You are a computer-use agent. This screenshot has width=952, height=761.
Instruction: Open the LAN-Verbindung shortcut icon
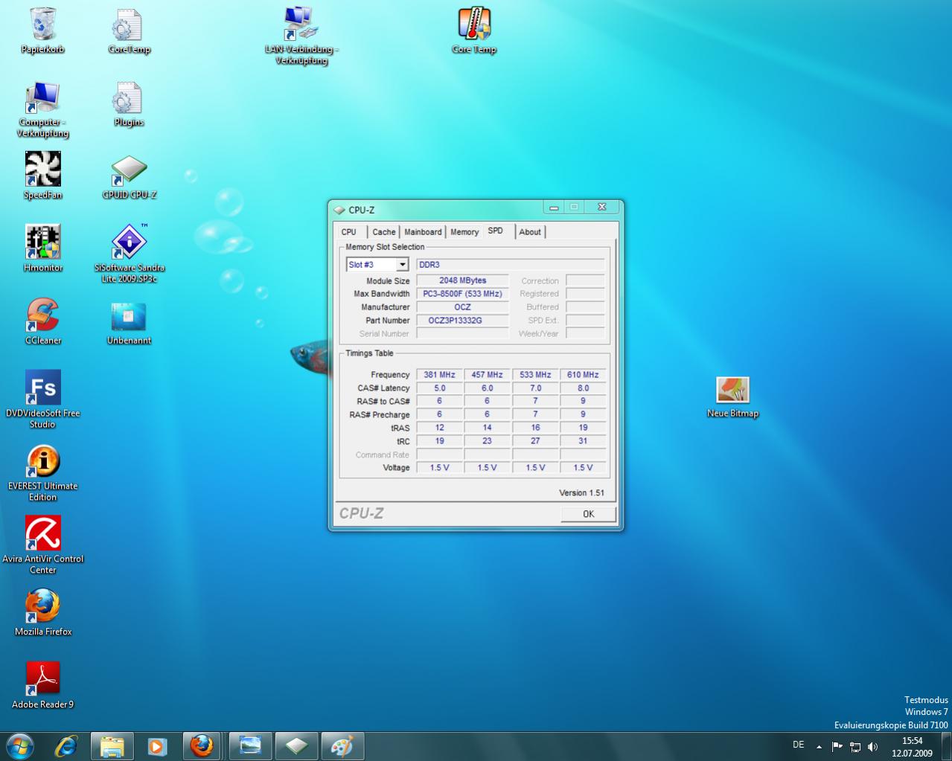301,36
